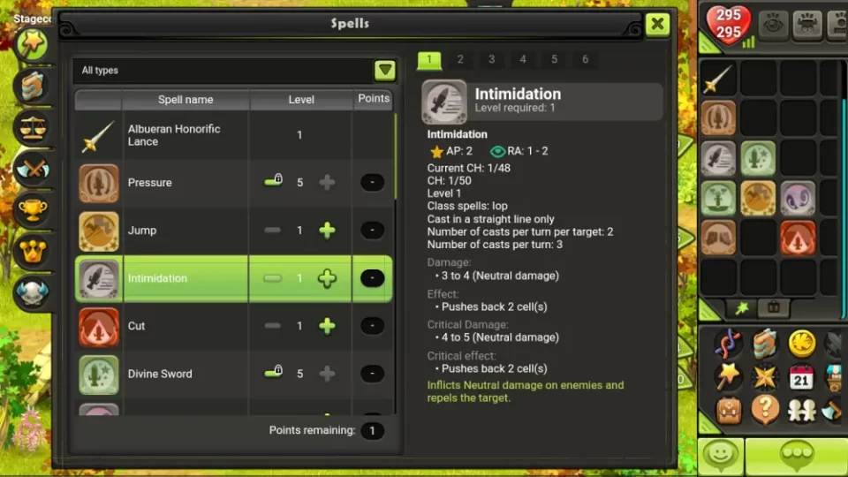Increase Cut spell level with green plus
848x477 pixels.
coord(327,326)
